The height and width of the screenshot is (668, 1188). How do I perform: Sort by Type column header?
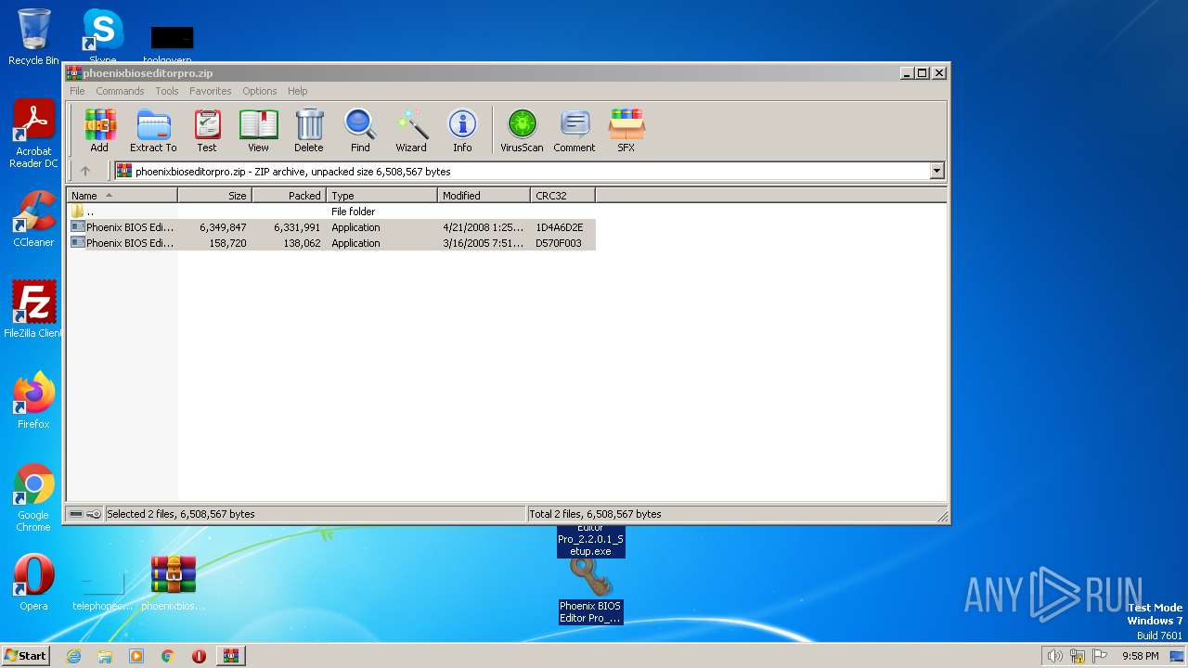pos(381,196)
